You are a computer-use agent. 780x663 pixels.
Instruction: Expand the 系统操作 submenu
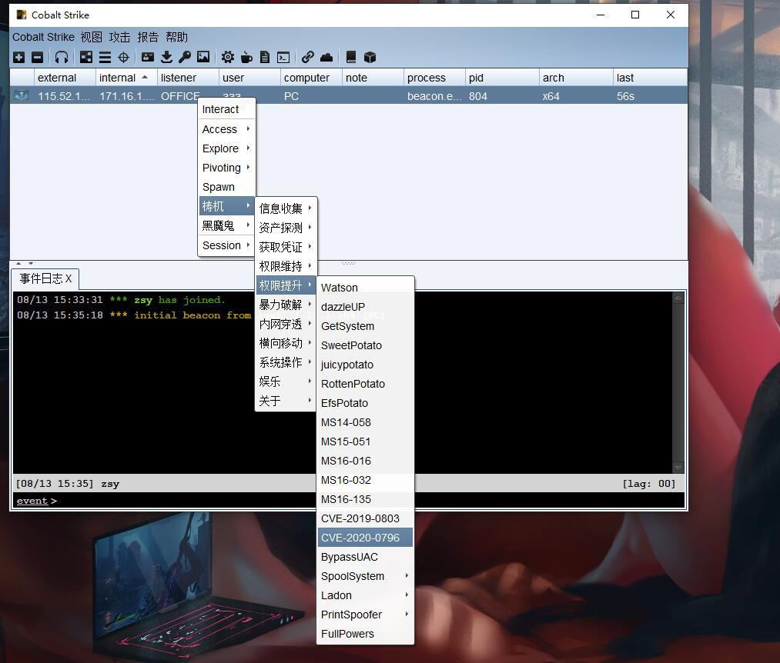click(x=286, y=362)
